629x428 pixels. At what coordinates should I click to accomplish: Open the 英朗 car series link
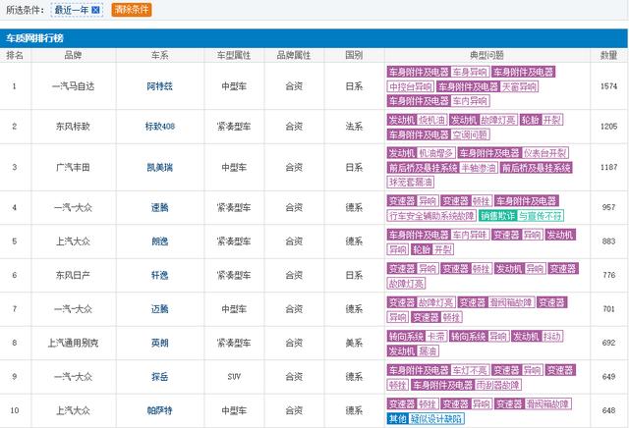point(159,343)
